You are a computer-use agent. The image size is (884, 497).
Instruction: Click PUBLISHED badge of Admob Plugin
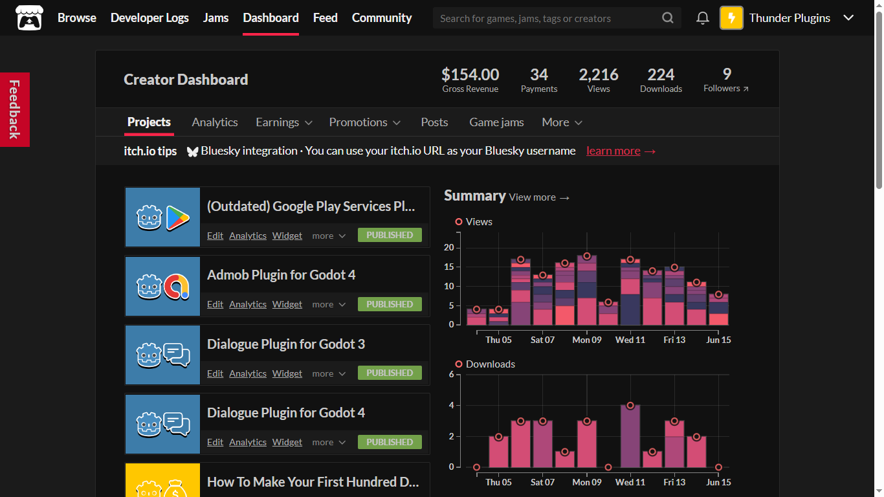[x=390, y=304]
